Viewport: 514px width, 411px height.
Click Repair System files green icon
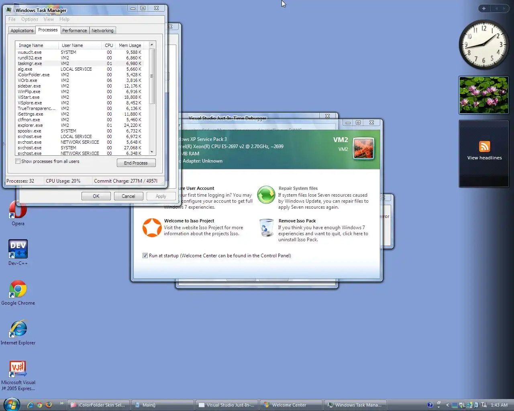266,195
